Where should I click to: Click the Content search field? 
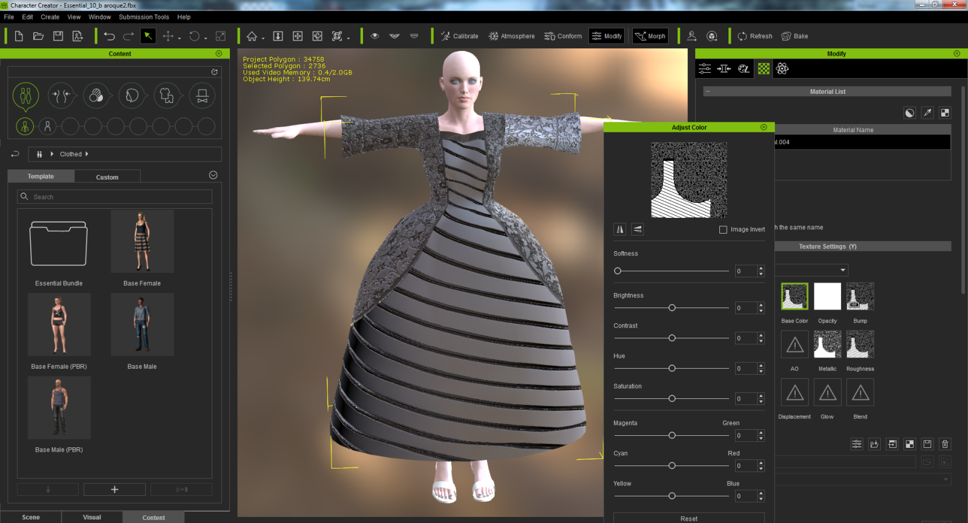(x=115, y=197)
